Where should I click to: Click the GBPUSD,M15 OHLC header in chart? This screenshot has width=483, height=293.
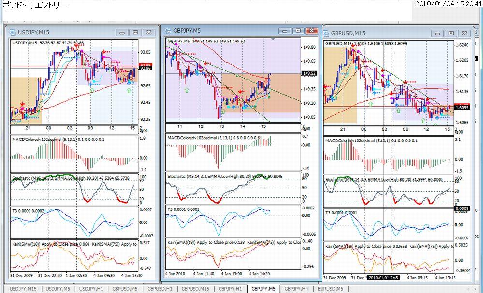tap(366, 44)
